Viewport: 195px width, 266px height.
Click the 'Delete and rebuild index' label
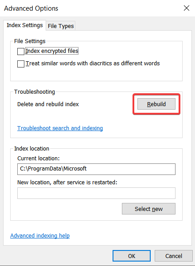(x=48, y=104)
